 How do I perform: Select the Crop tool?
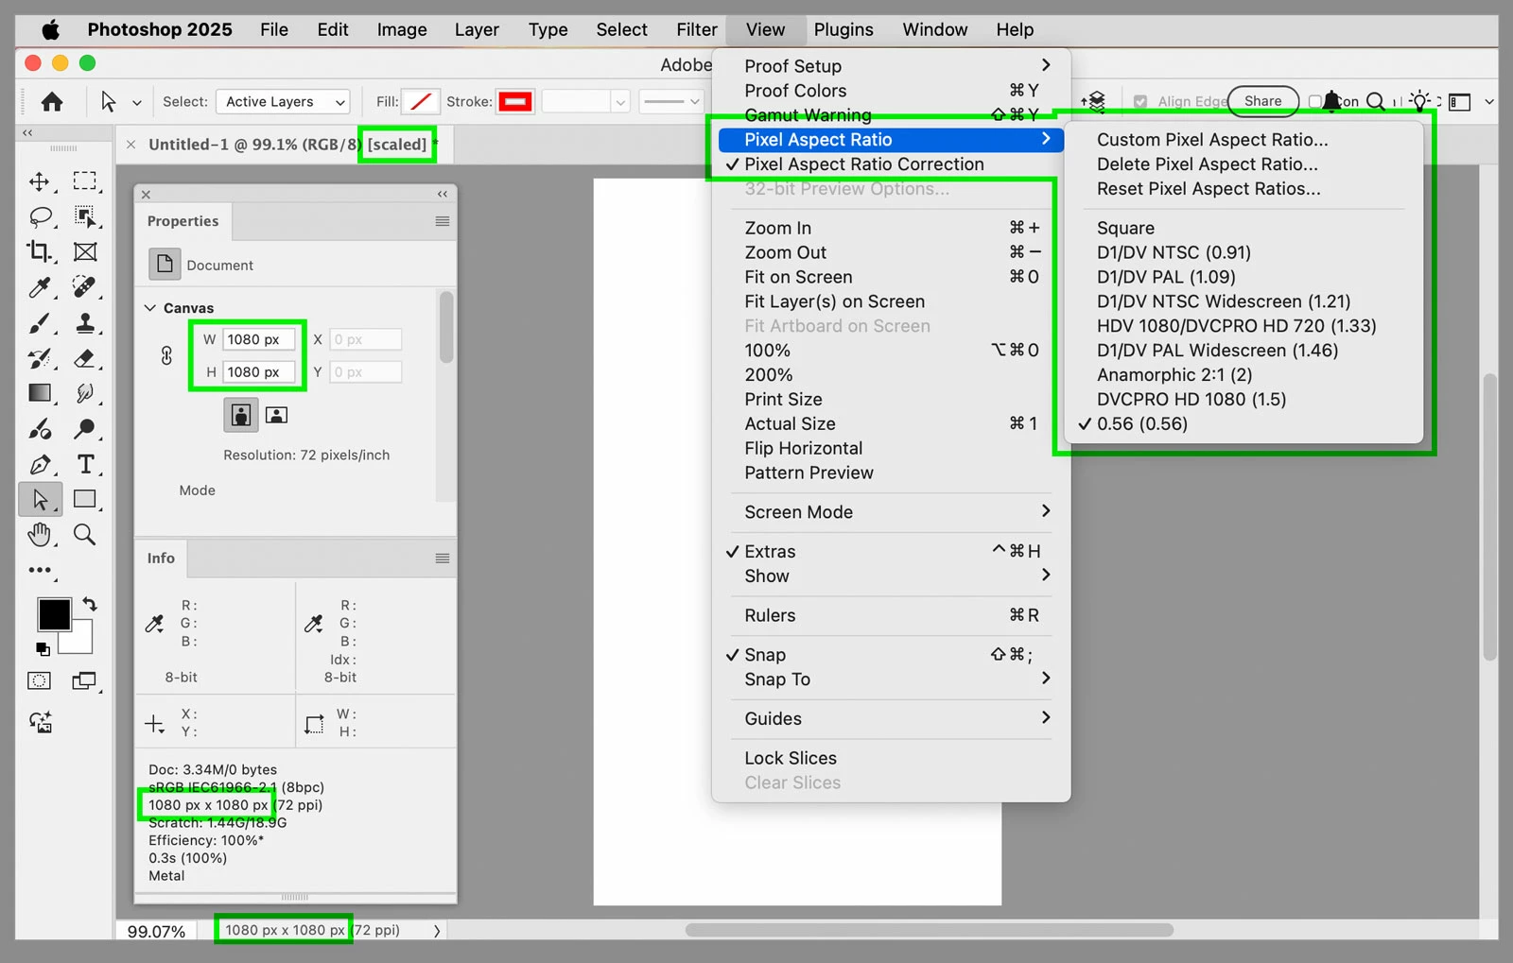(40, 252)
